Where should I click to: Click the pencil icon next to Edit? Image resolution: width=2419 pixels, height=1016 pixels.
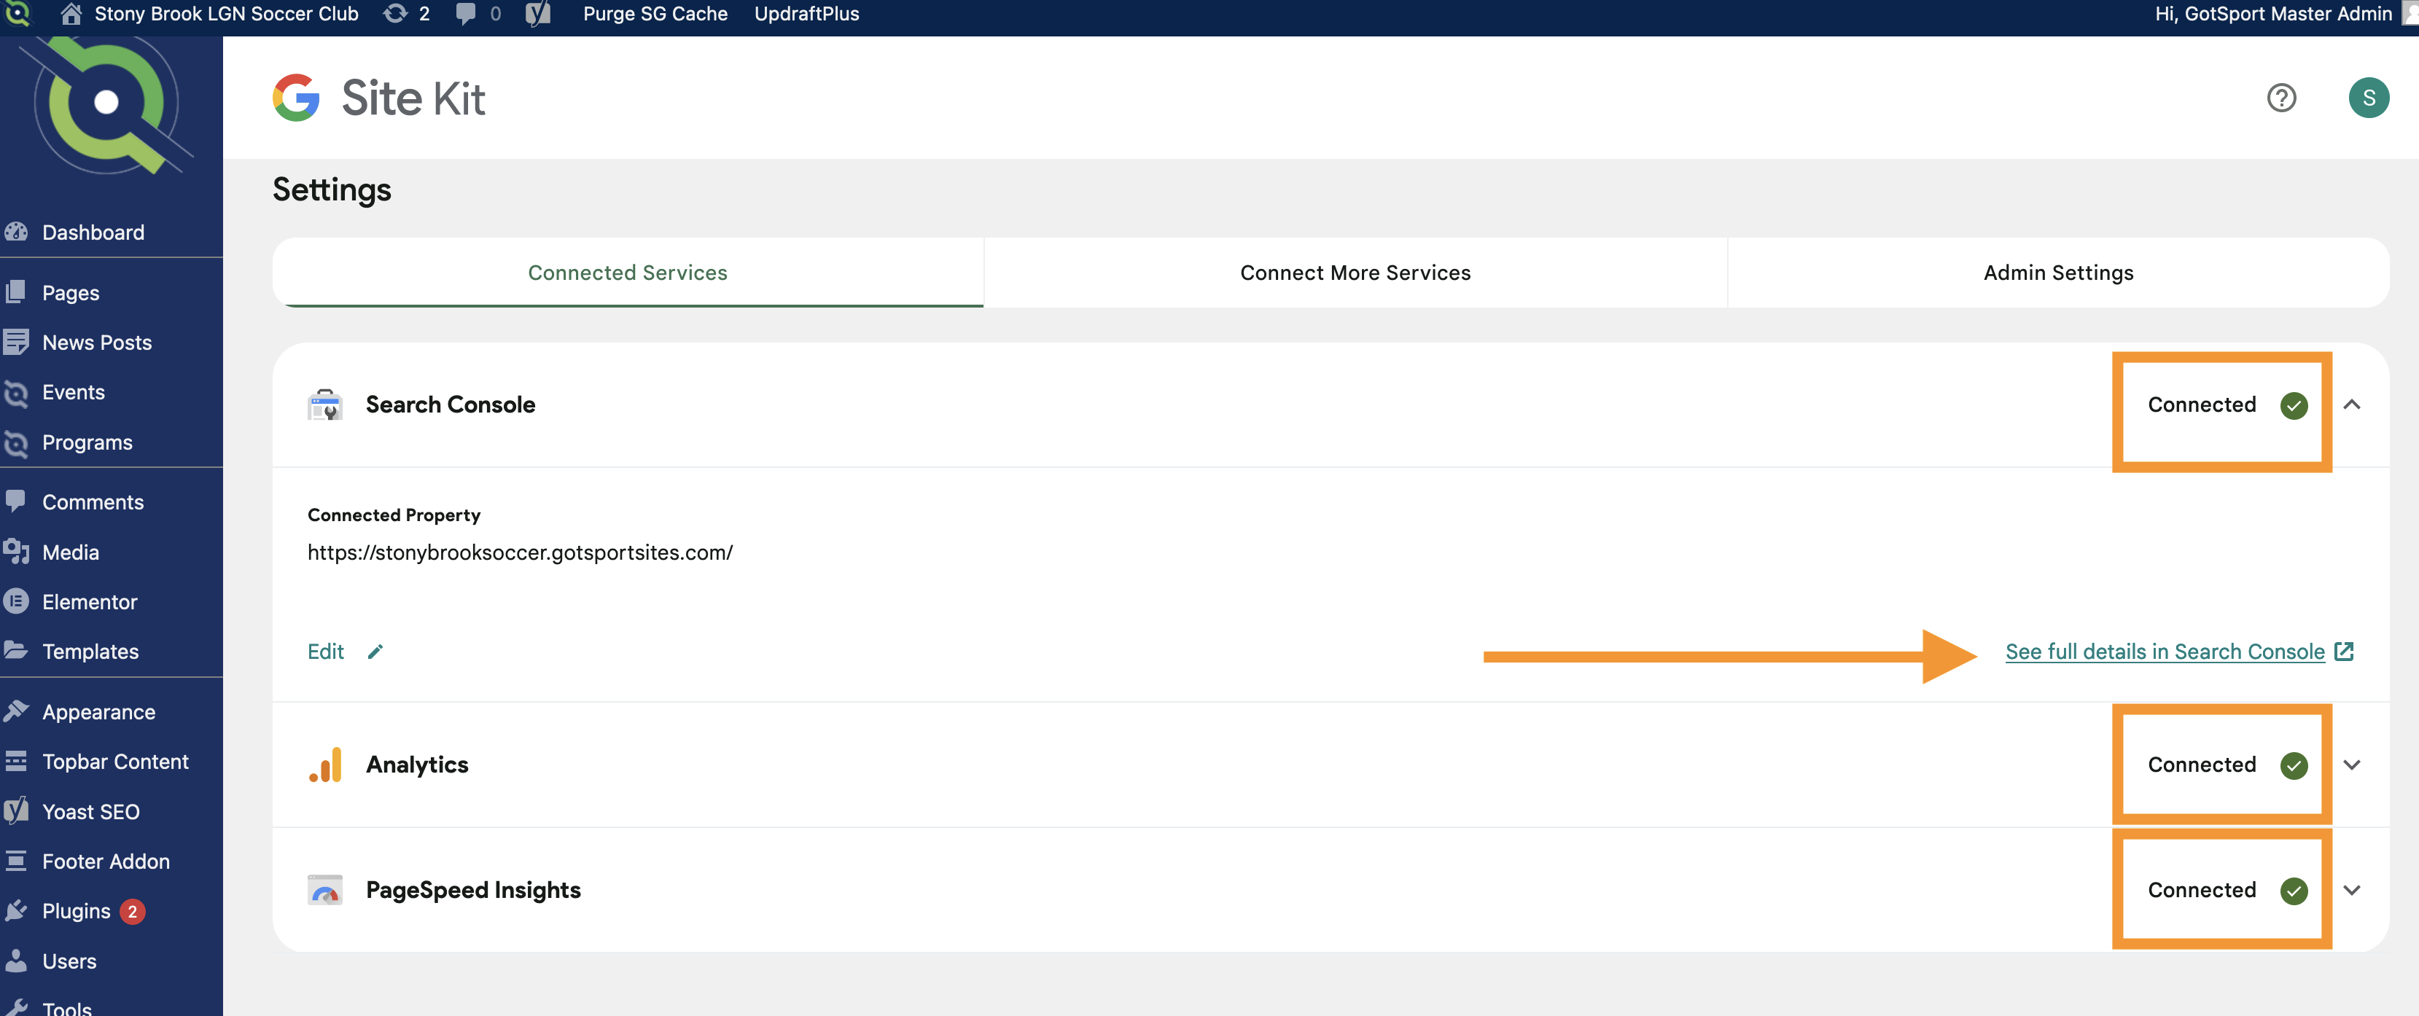(x=375, y=652)
